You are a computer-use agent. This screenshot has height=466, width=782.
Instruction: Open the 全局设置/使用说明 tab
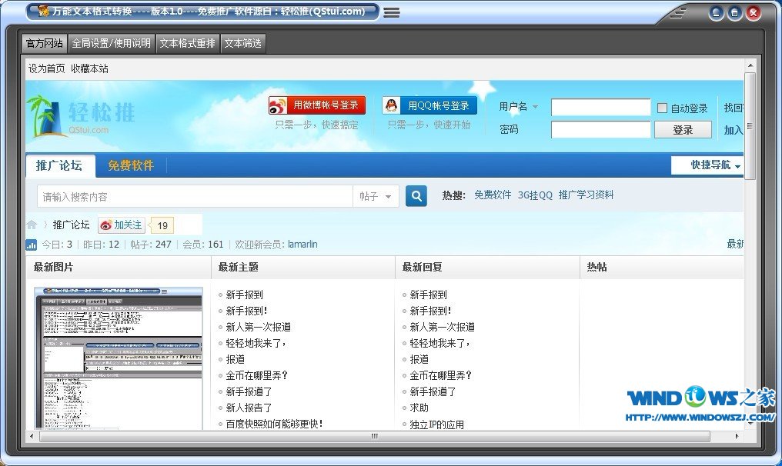point(112,43)
